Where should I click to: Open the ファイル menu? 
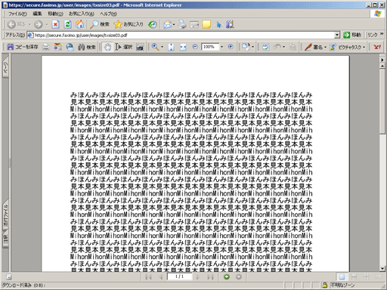click(x=17, y=14)
